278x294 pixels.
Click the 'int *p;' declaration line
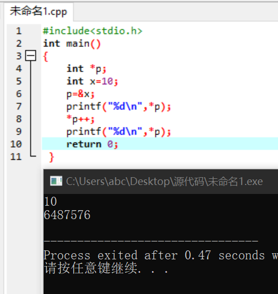[87, 69]
